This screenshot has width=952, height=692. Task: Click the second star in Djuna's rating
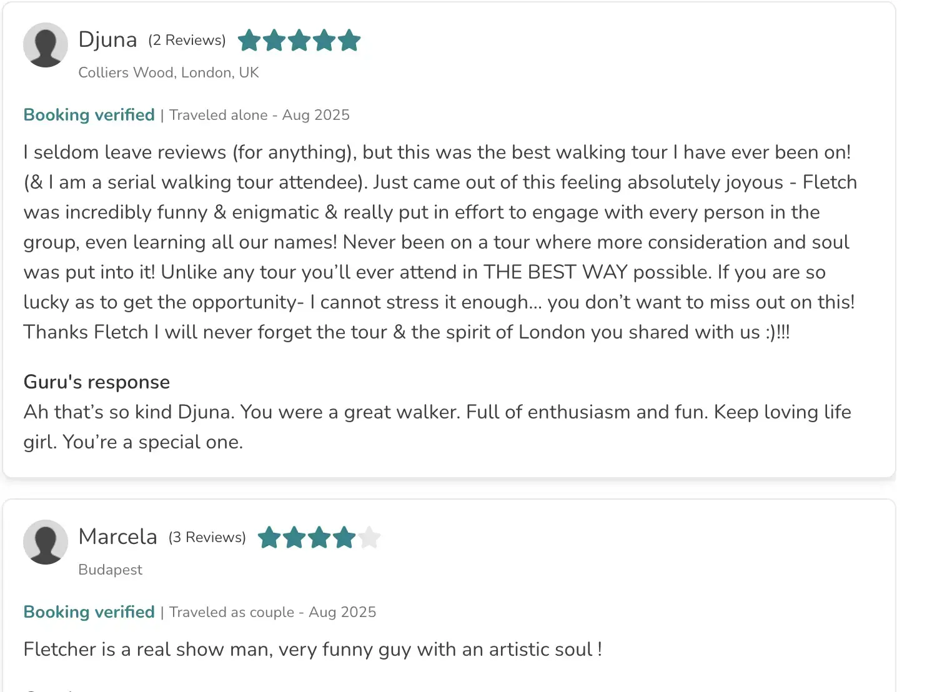coord(274,41)
